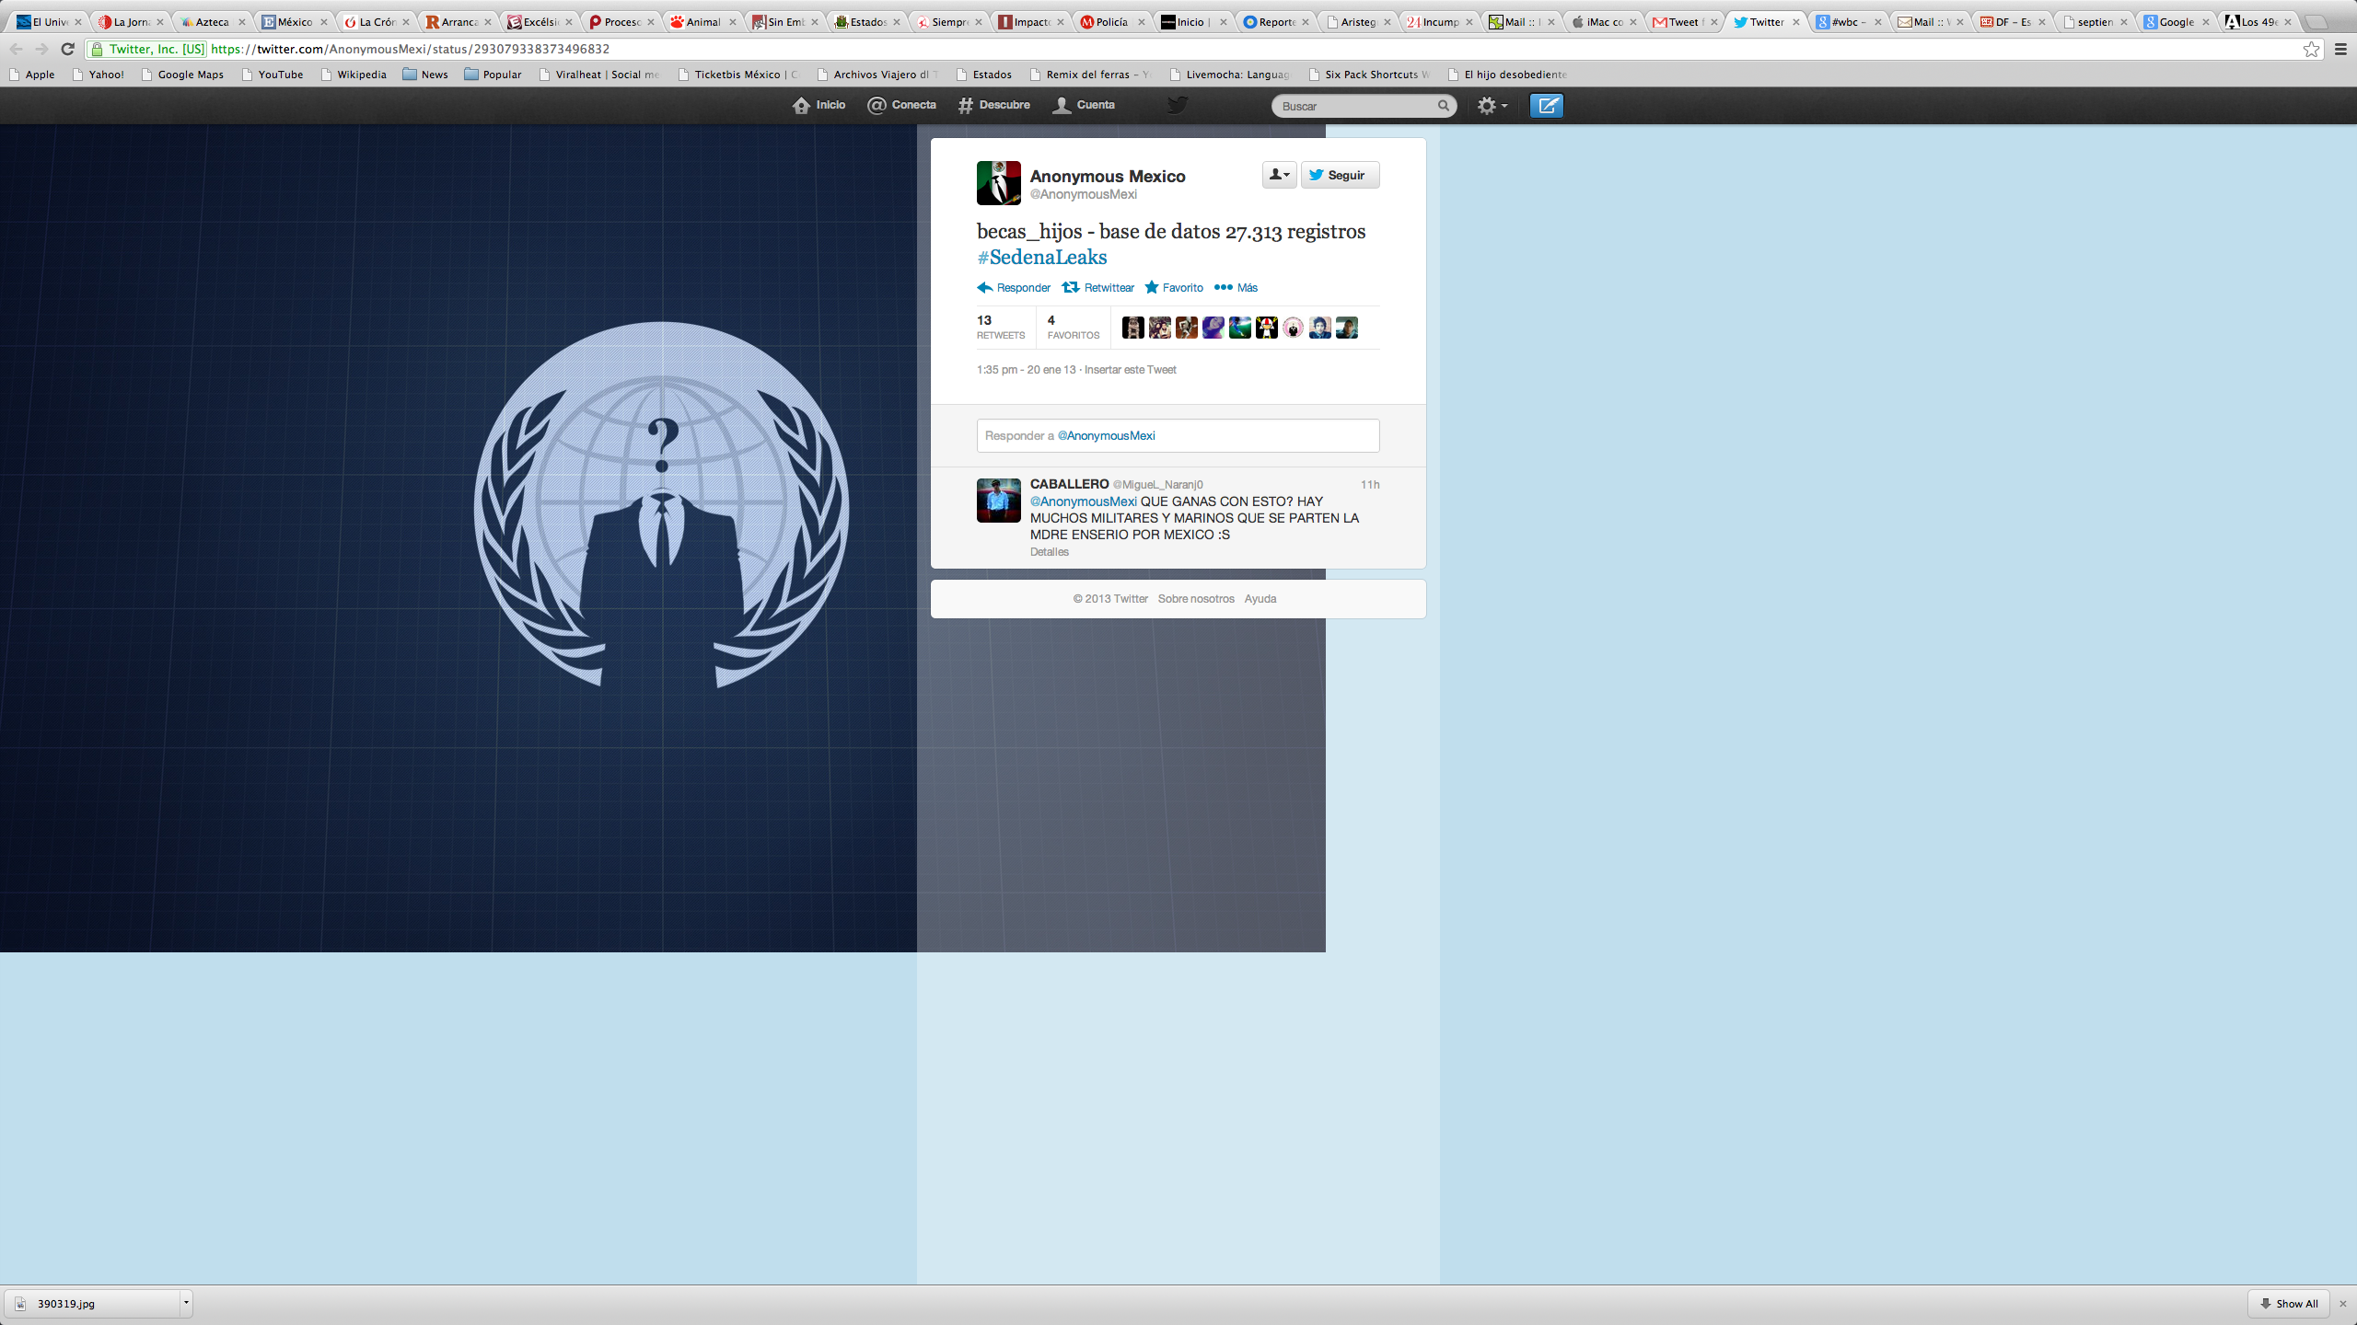Reload the page in Chrome
This screenshot has height=1325, width=2357.
(x=67, y=49)
